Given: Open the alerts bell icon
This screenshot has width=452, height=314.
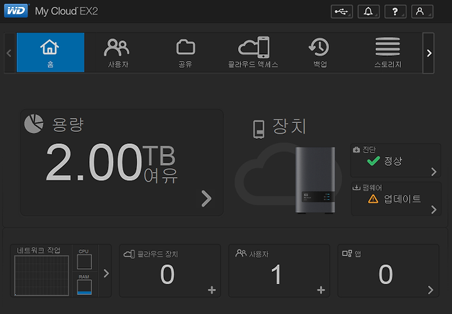Looking at the screenshot, I should (x=369, y=11).
